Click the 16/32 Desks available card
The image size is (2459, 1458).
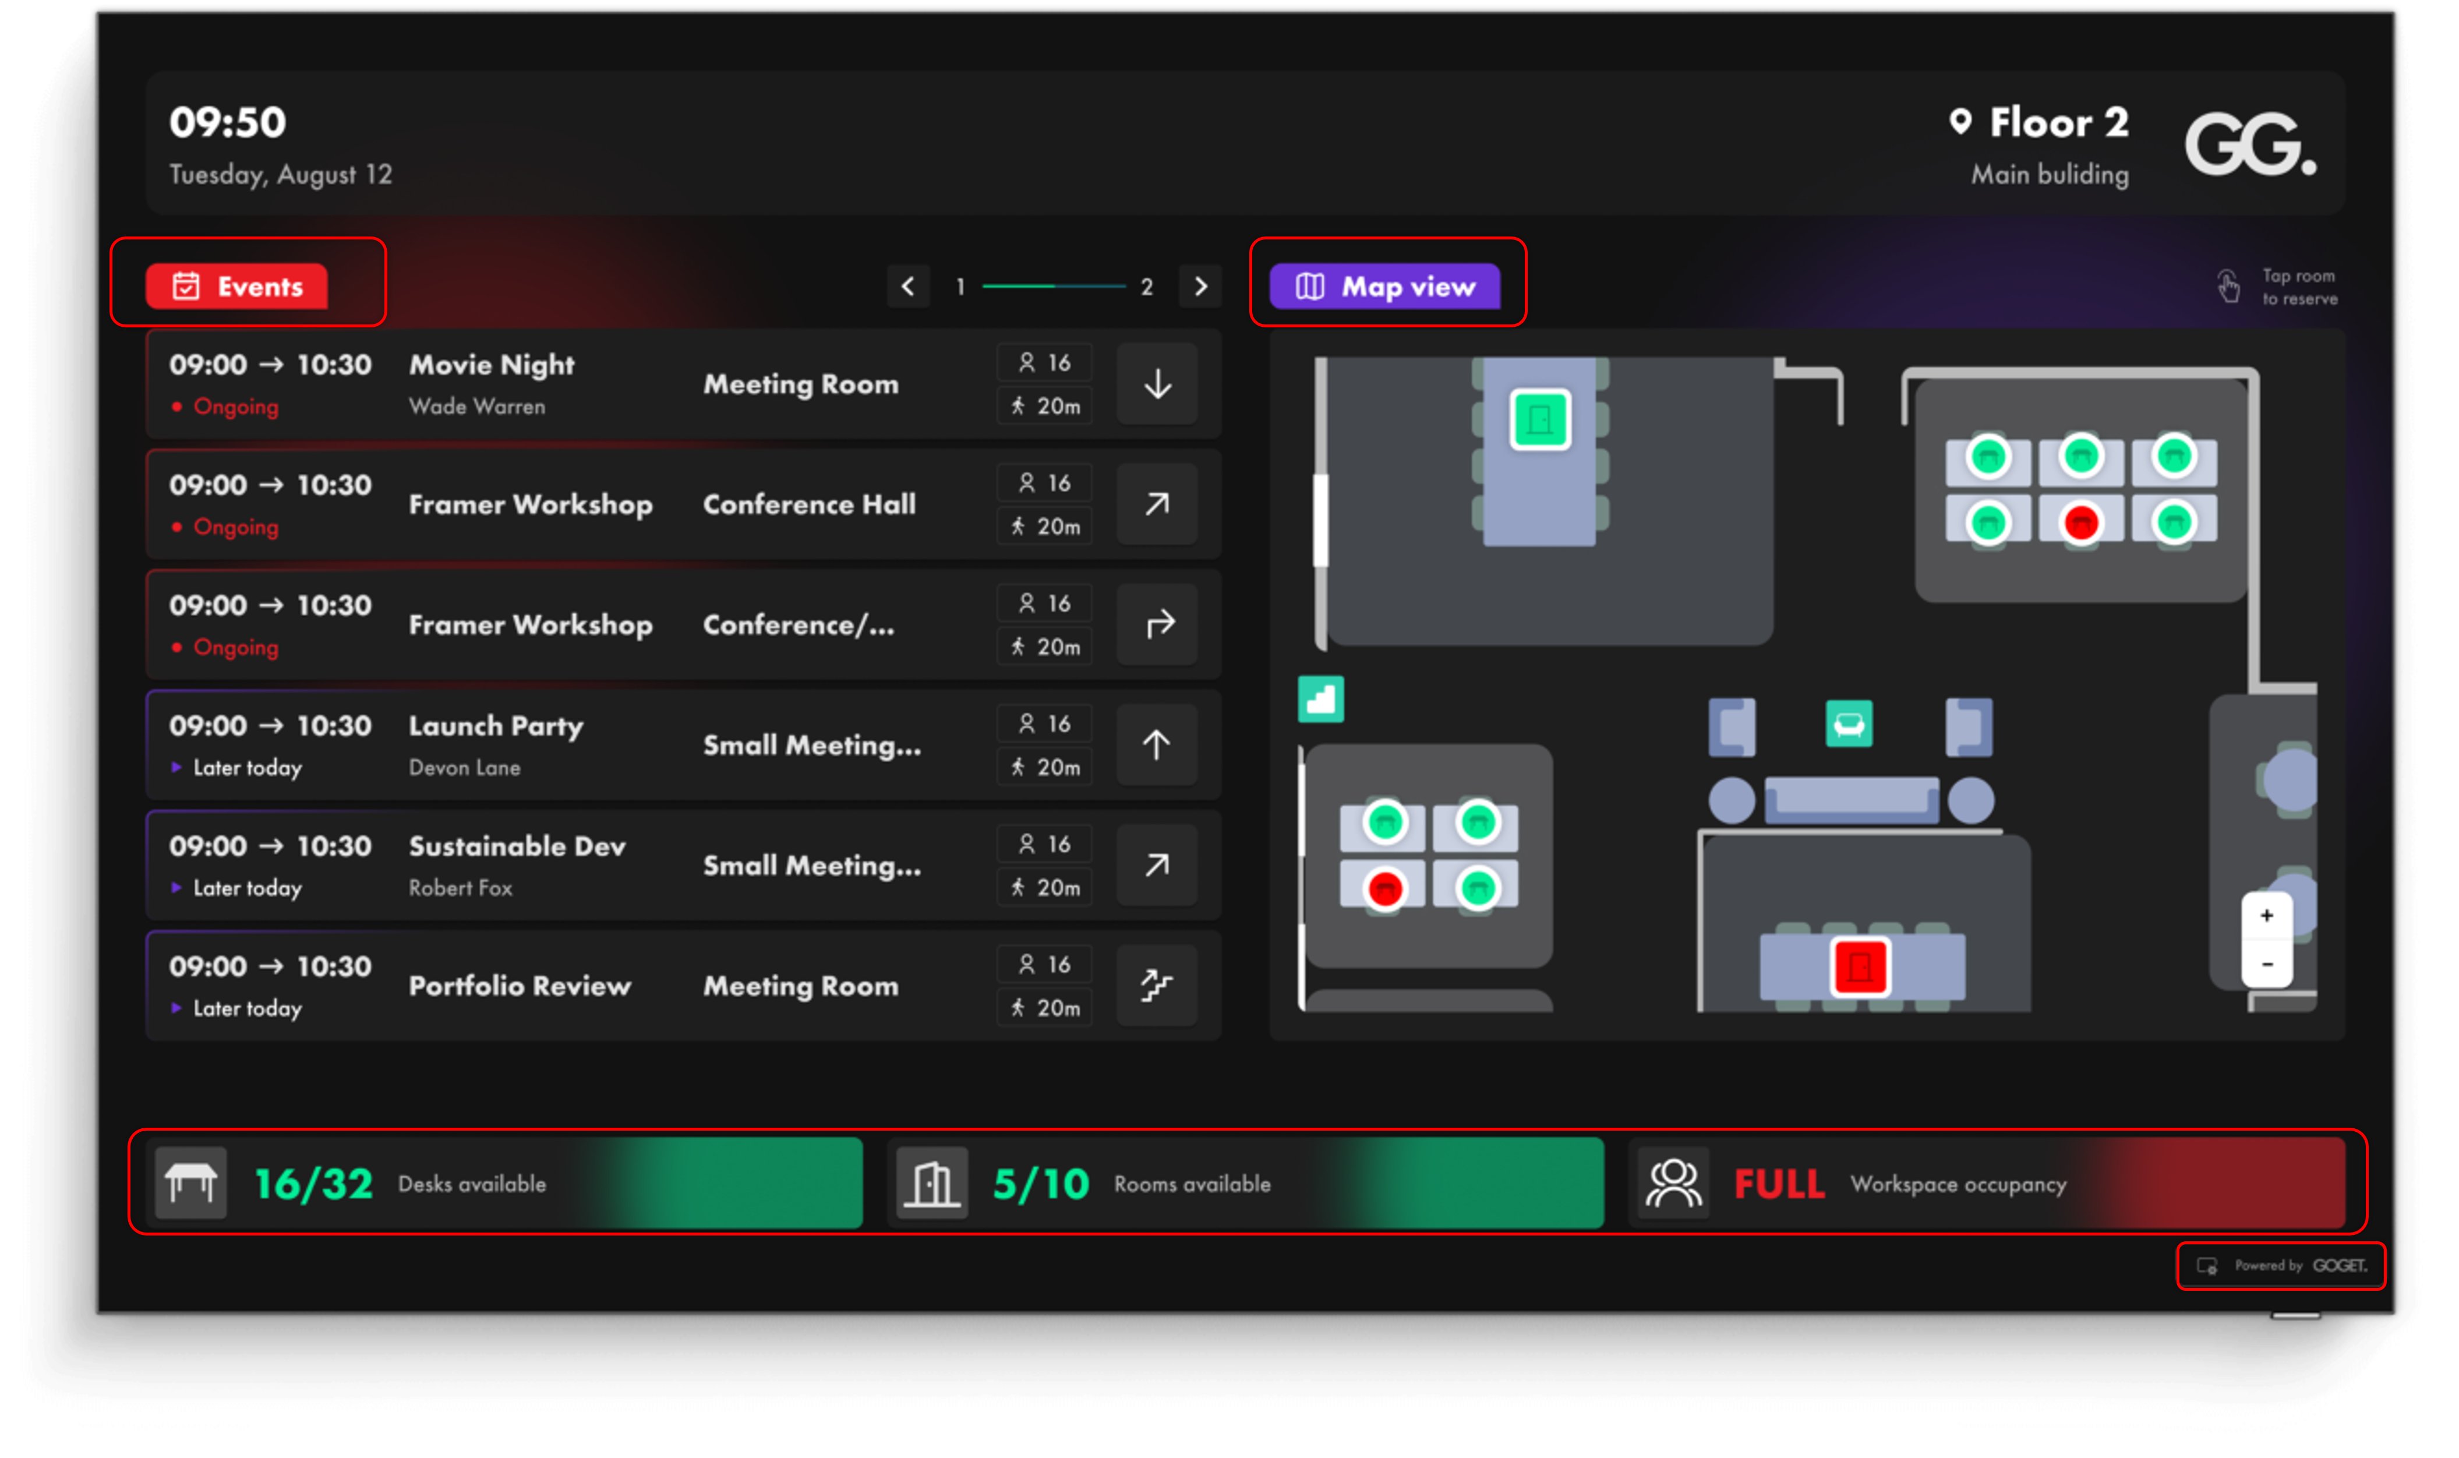tap(505, 1184)
